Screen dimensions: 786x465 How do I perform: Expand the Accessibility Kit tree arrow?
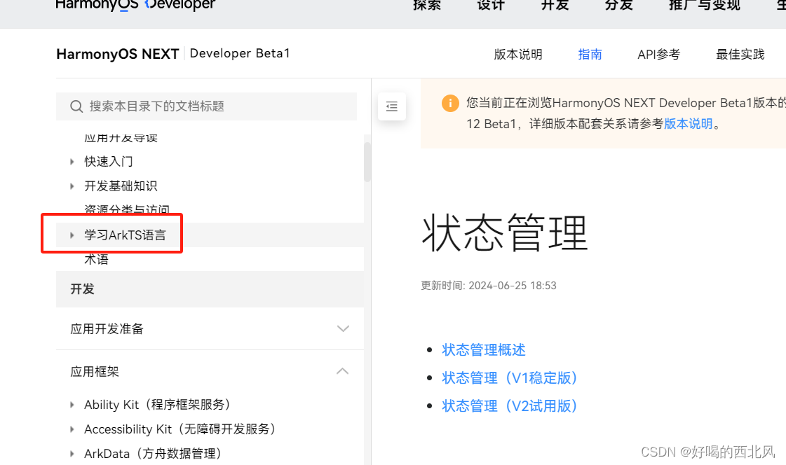72,429
